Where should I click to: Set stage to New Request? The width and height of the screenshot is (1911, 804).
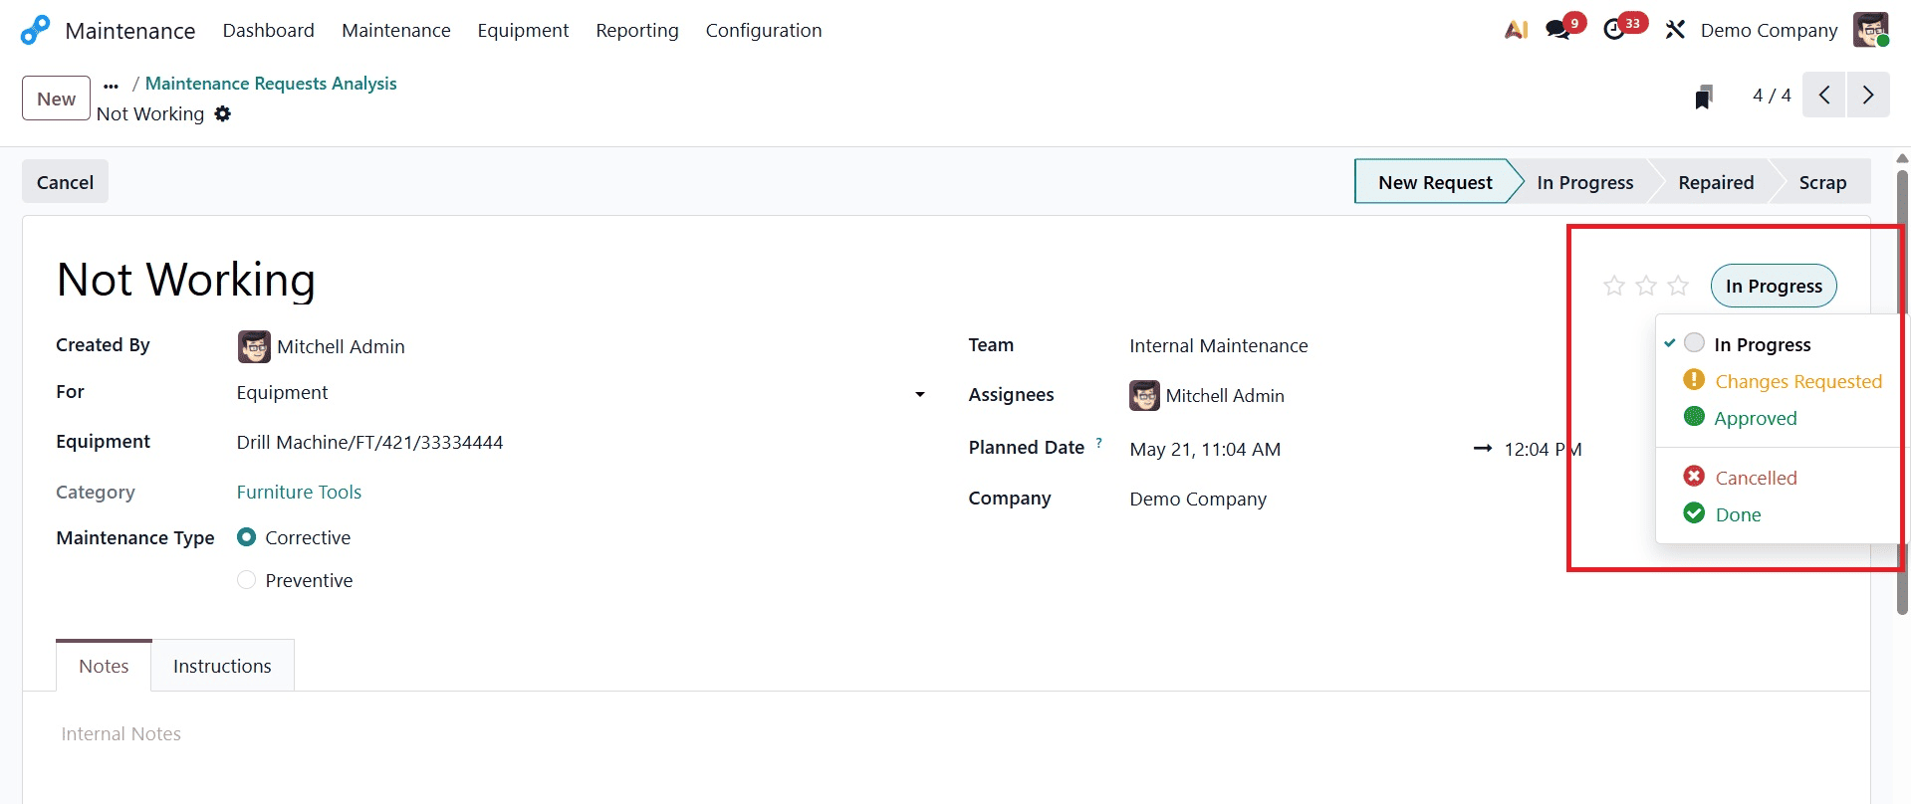pyautogui.click(x=1434, y=182)
